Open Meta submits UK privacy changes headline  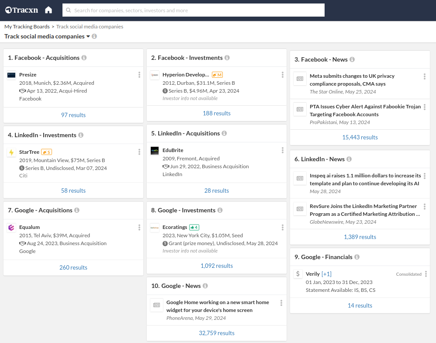(x=352, y=80)
